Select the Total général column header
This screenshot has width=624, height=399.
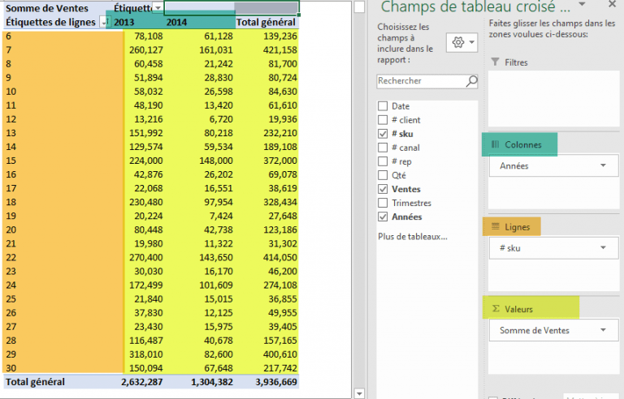point(266,22)
